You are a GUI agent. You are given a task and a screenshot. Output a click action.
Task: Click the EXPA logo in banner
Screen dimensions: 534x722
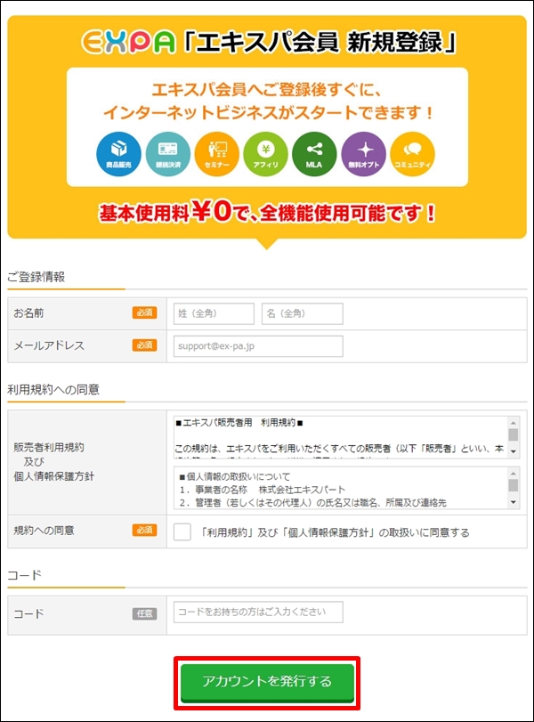(x=128, y=43)
